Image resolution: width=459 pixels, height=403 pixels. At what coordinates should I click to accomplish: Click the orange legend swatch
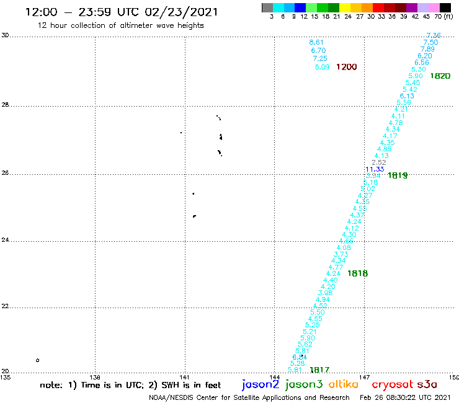coord(367,7)
